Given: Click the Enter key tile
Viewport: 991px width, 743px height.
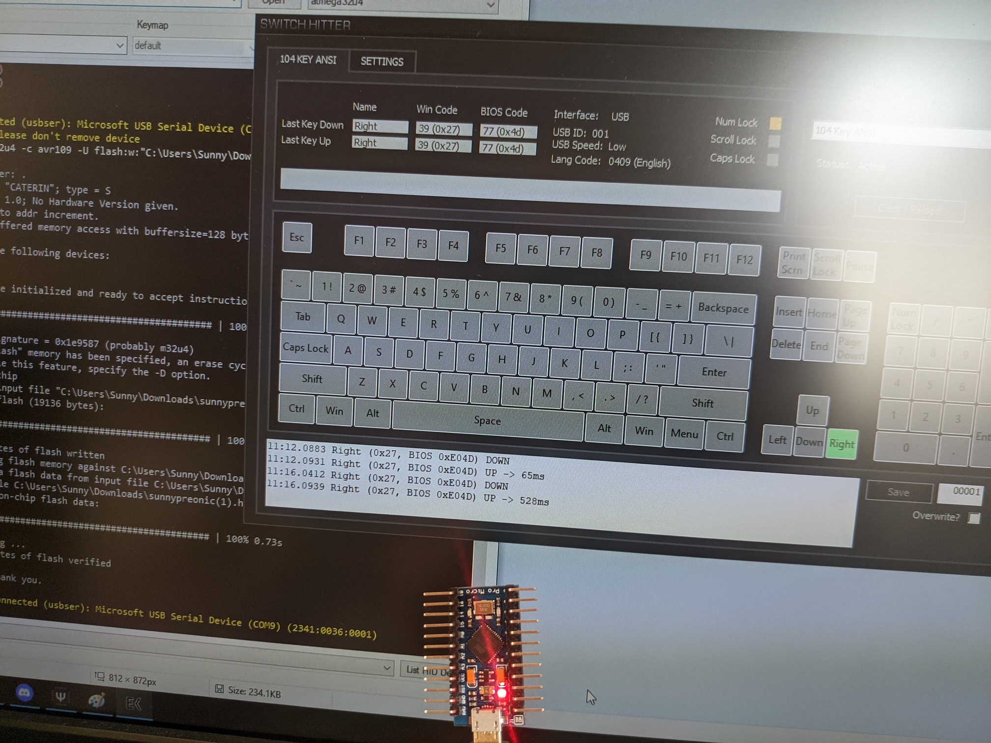Looking at the screenshot, I should pos(714,372).
